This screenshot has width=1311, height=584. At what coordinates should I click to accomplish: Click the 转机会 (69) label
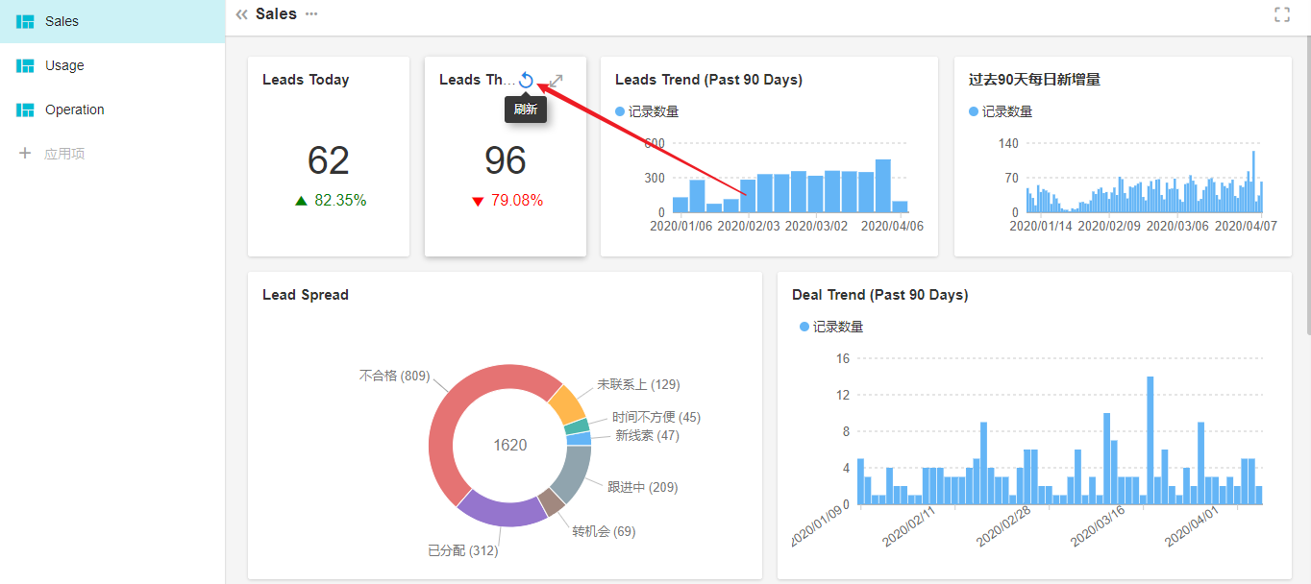click(x=604, y=531)
